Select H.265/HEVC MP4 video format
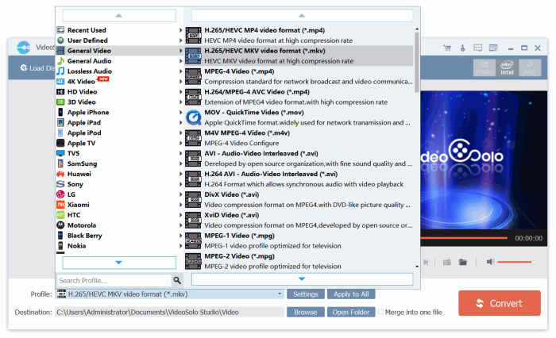Viewport: 556px width, 338px height. [299, 36]
